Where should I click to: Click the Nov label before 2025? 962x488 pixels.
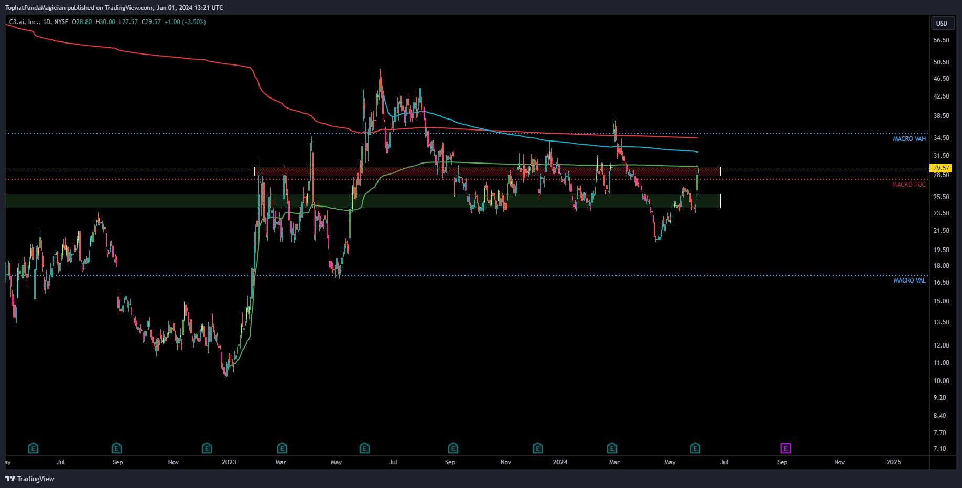tap(839, 462)
